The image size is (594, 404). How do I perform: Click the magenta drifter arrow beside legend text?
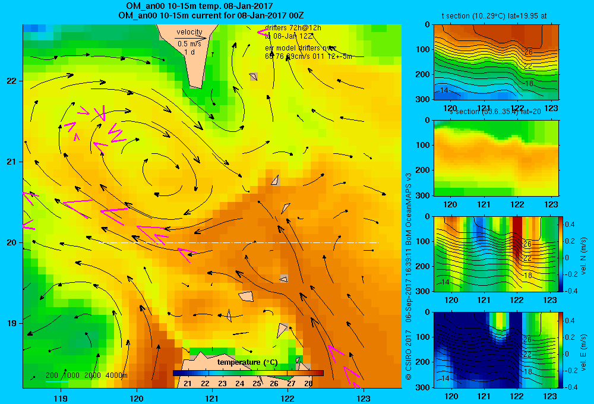[263, 32]
